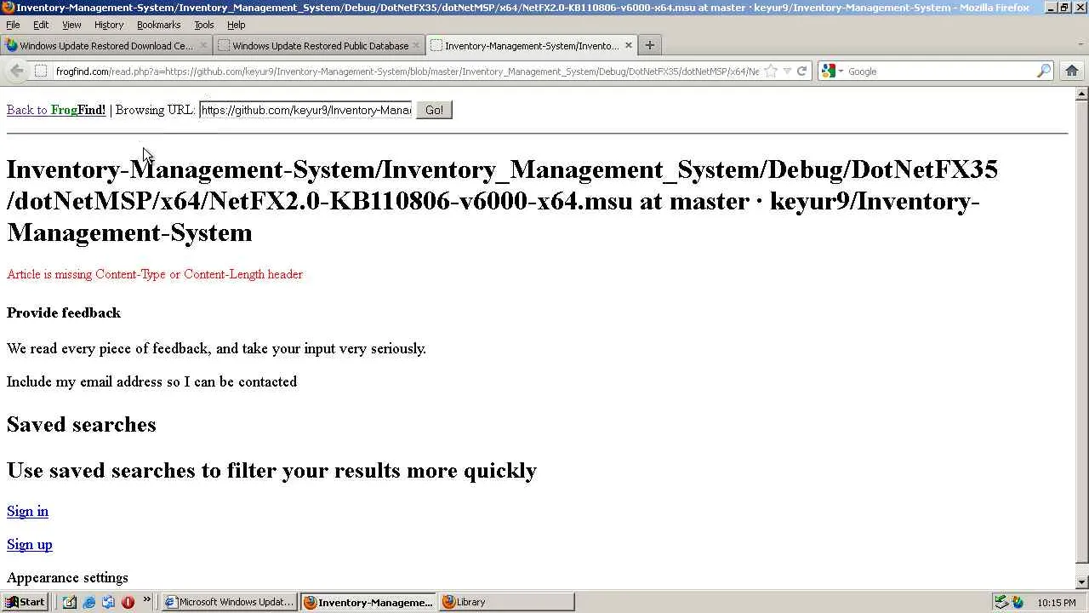Click the text about including my email address
The width and height of the screenshot is (1089, 613).
point(152,381)
